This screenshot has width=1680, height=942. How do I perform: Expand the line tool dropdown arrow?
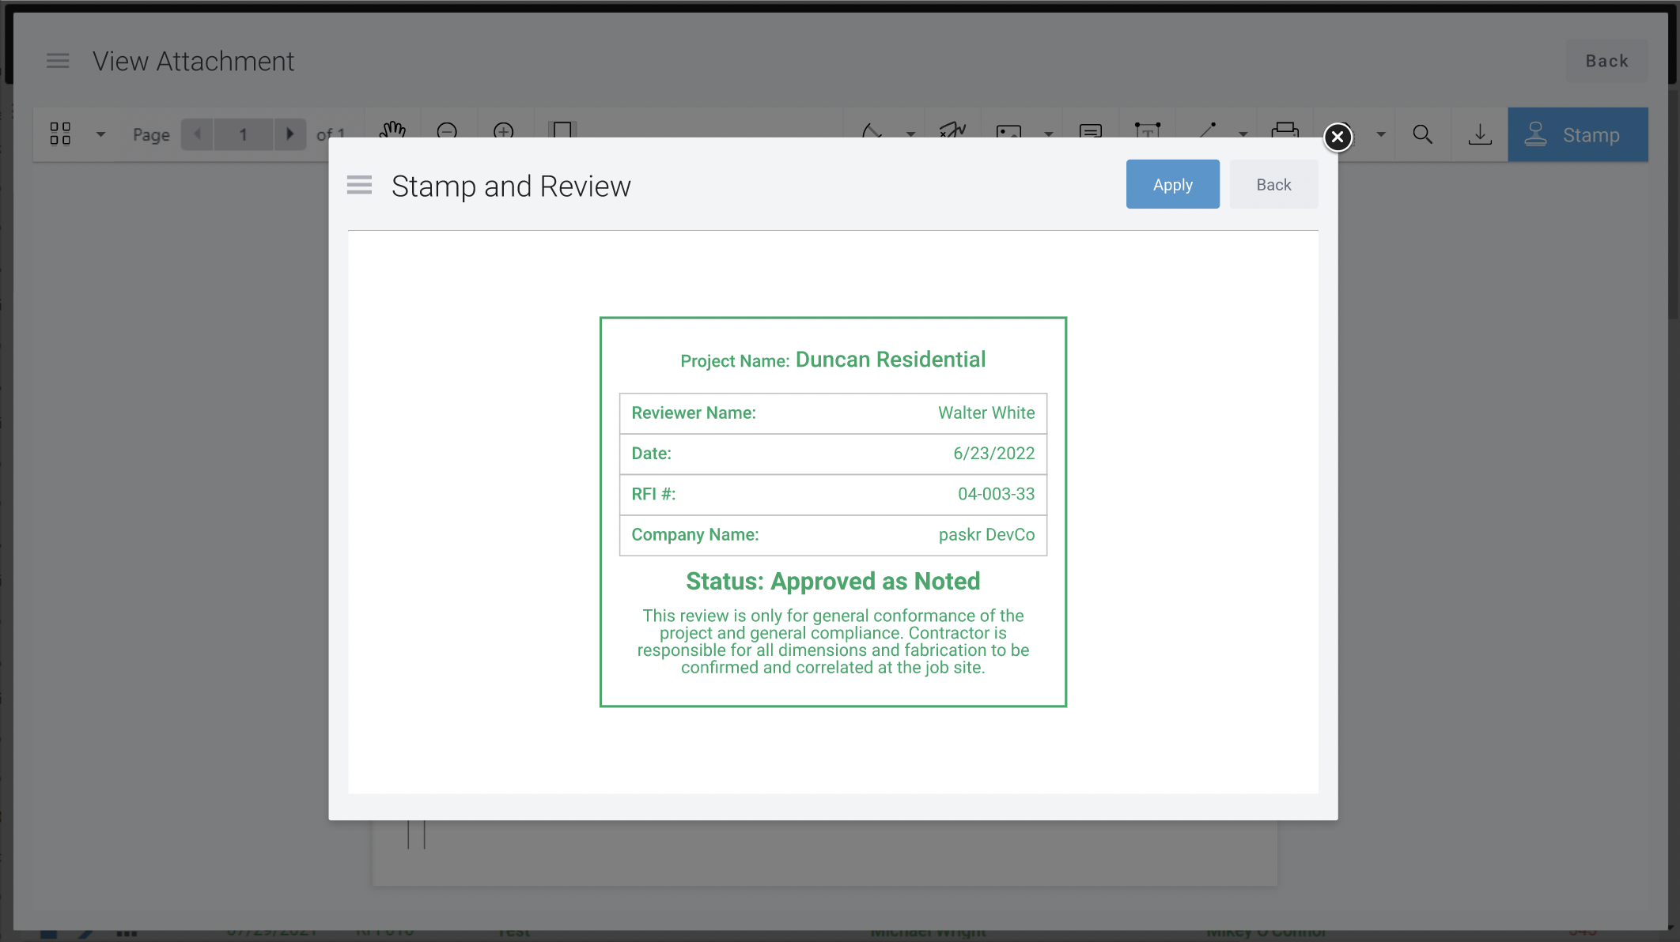1243,134
